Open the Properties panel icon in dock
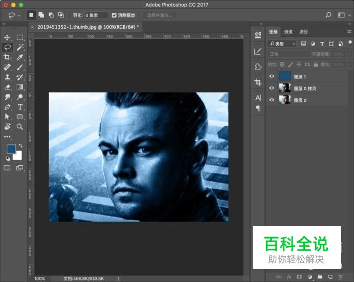The height and width of the screenshot is (282, 354). (x=258, y=35)
